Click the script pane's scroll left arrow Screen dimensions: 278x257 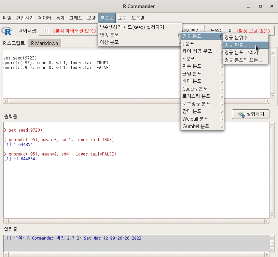coord(5,101)
